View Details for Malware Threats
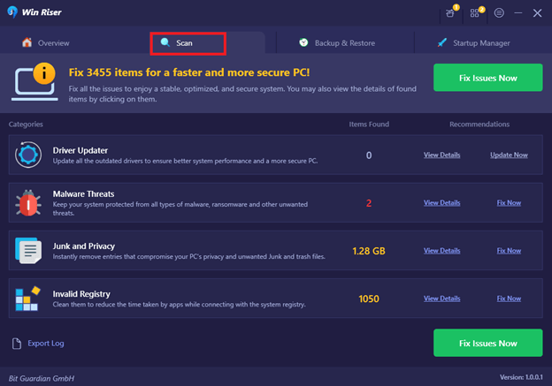 [x=441, y=203]
